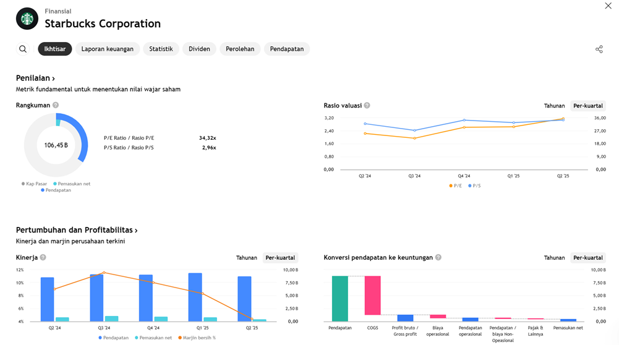619x345 pixels.
Task: Click Q2 '25 Pendapatan bar in Kinerja
Action: 244,299
